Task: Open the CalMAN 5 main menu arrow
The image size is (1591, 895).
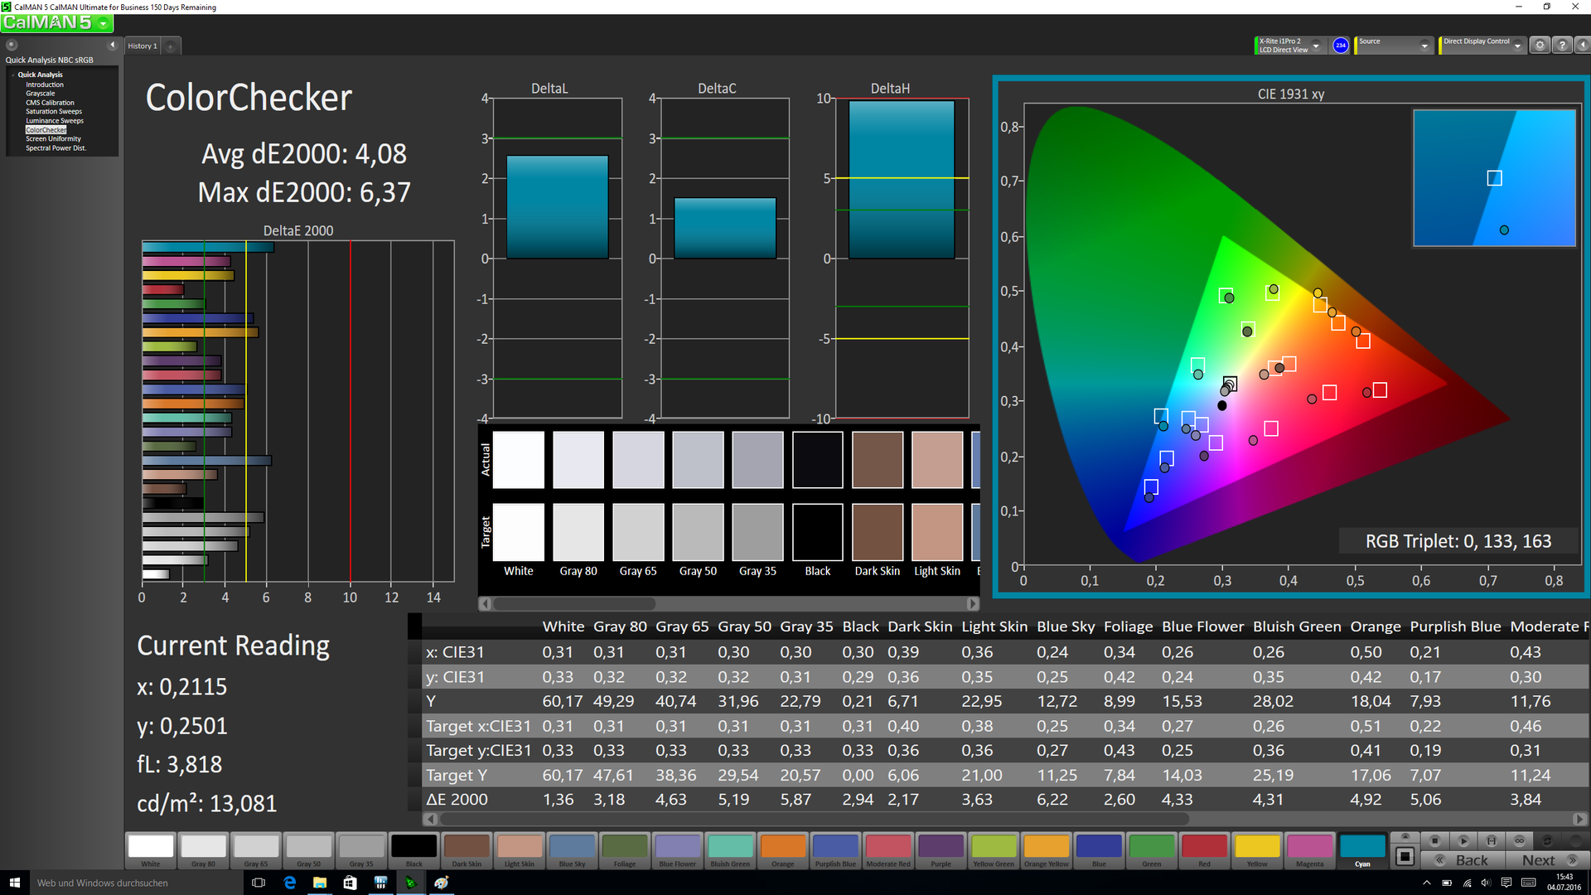Action: [x=104, y=23]
